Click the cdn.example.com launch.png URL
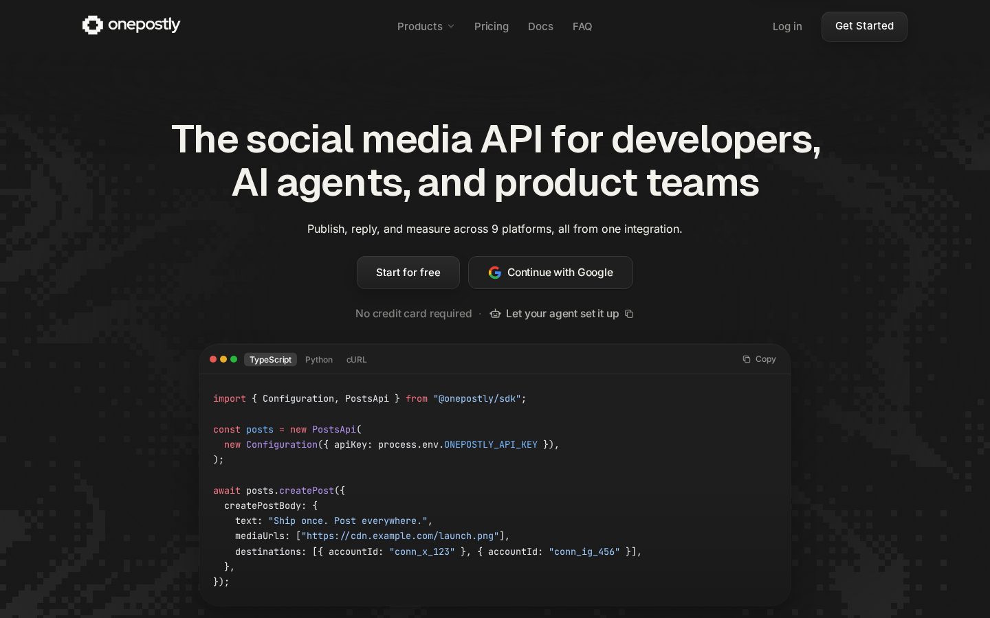 [x=400, y=536]
